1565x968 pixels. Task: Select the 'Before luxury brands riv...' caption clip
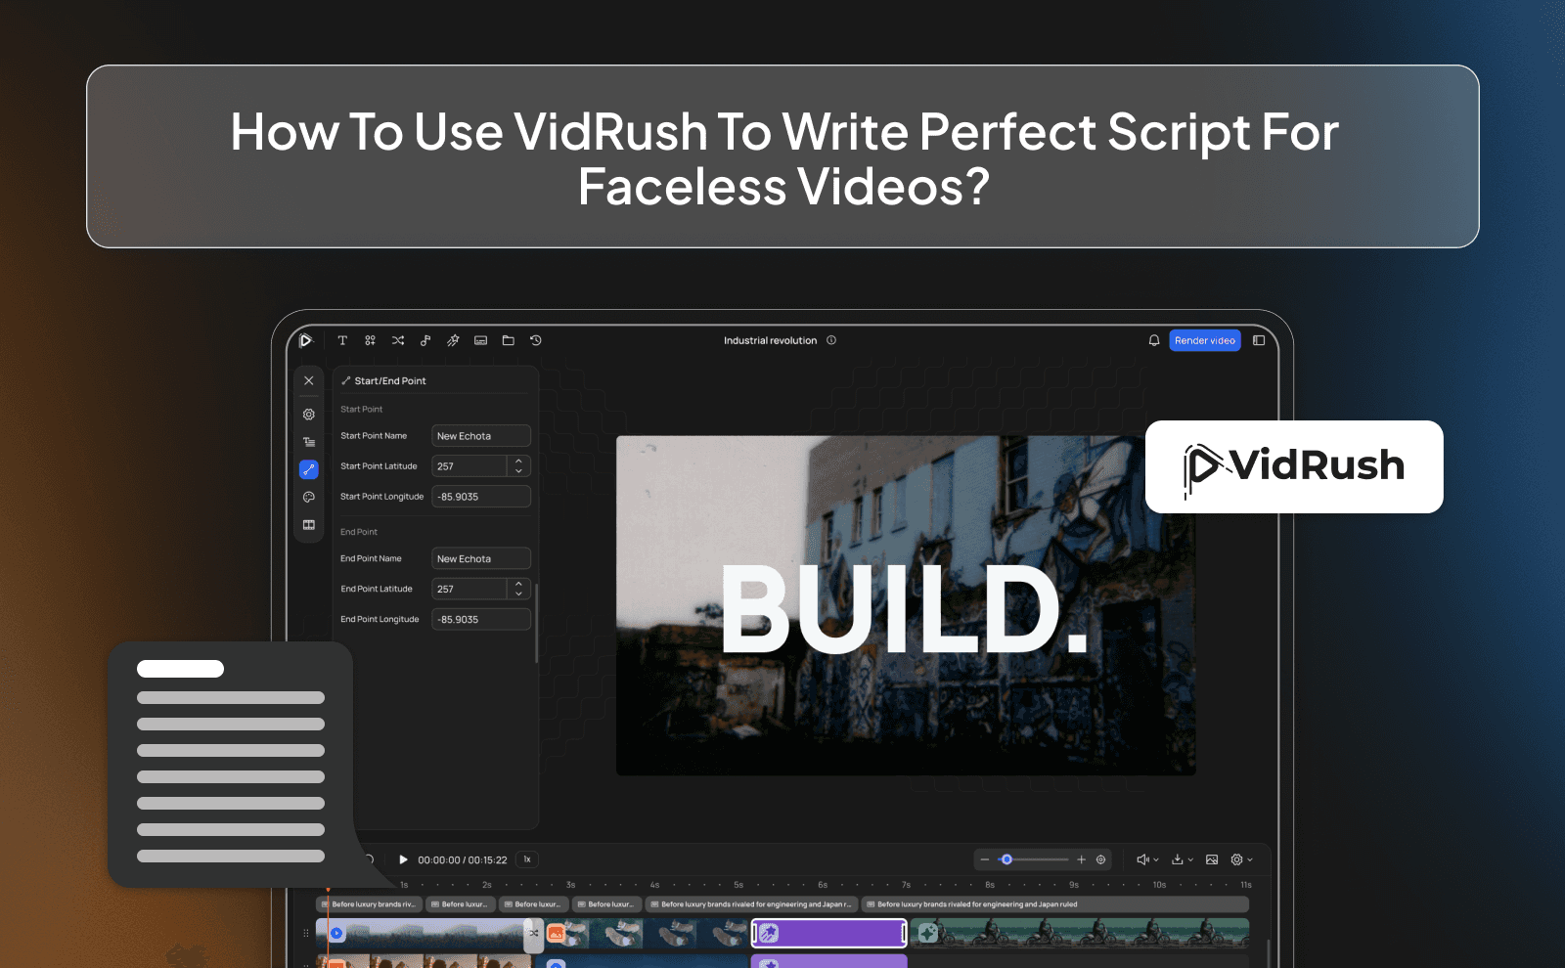[x=370, y=904]
